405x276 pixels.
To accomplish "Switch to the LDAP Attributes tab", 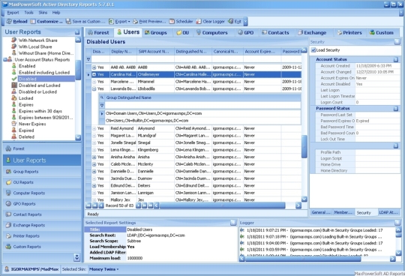I will click(x=388, y=212).
